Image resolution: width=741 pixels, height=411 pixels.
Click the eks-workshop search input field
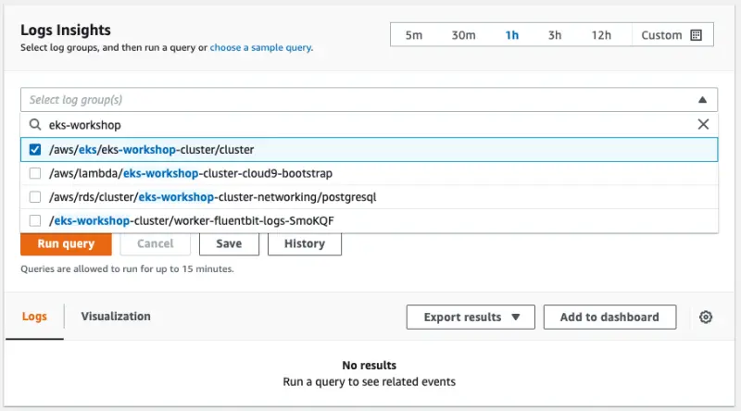pyautogui.click(x=361, y=124)
